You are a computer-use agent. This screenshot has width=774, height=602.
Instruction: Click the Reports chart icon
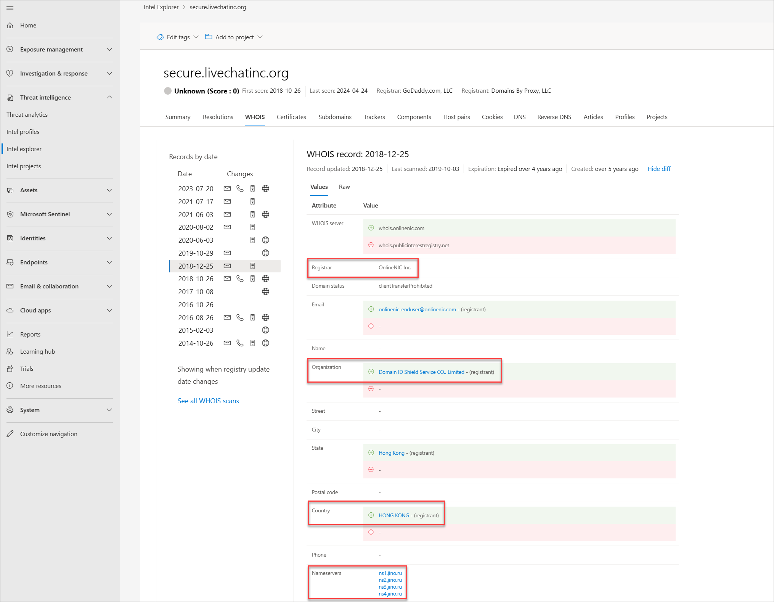tap(10, 334)
